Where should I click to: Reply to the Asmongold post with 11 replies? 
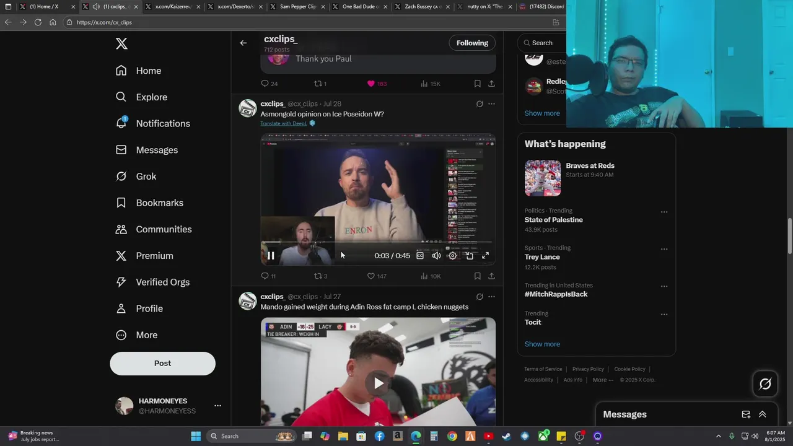265,276
